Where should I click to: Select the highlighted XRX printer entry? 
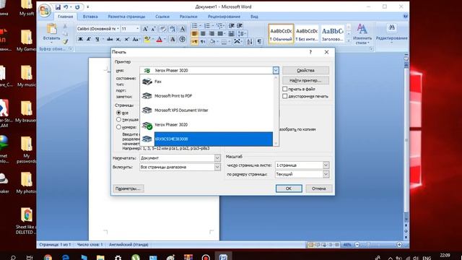point(206,139)
